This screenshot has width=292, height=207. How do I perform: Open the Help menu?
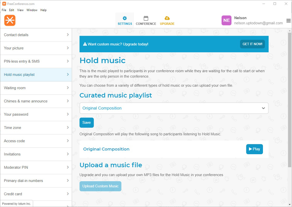coord(43,10)
